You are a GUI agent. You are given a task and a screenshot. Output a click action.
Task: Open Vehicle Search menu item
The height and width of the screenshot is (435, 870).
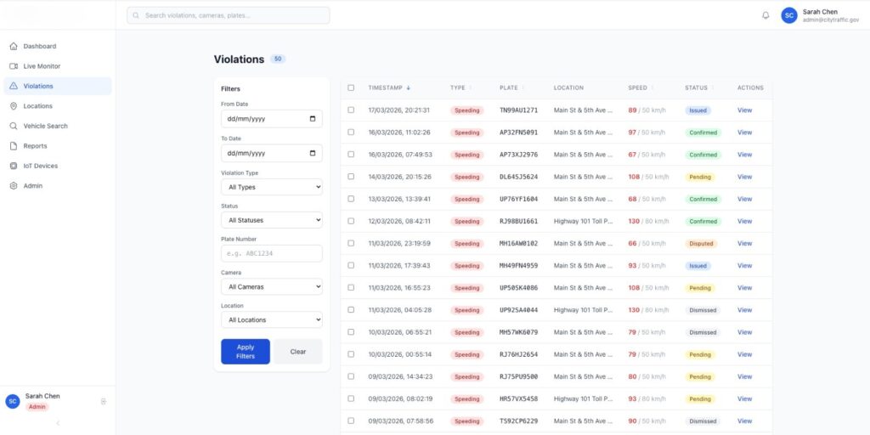58,126
